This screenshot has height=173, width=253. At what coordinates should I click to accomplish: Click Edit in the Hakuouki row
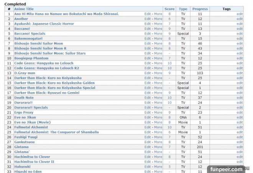click(x=147, y=167)
